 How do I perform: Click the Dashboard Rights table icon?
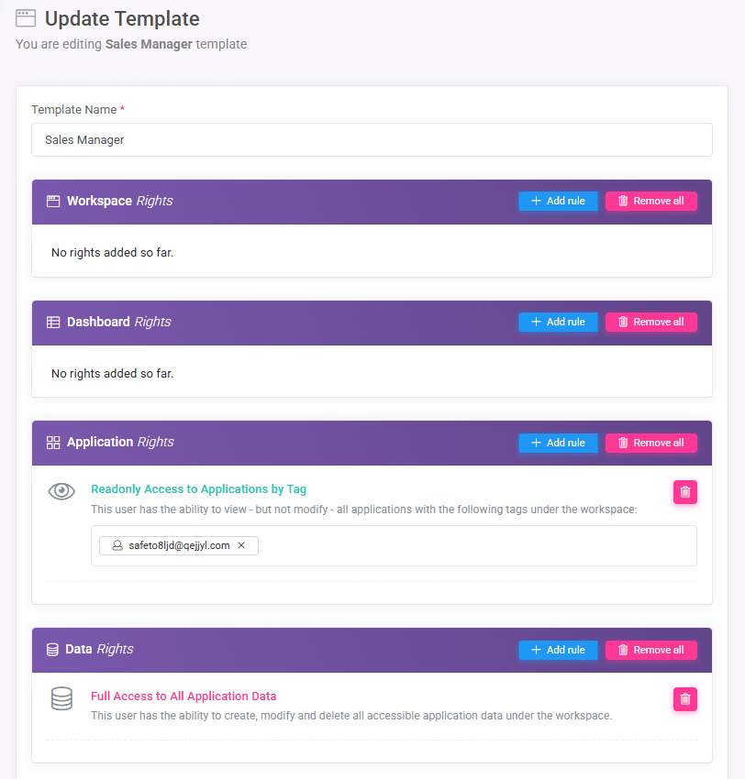click(x=52, y=323)
